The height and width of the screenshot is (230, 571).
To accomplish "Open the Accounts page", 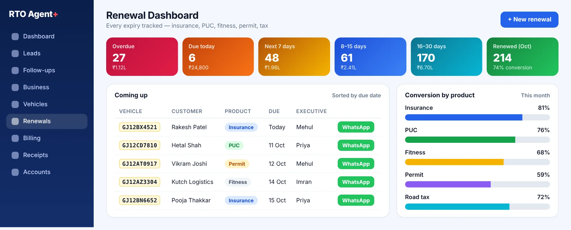I will (47, 172).
